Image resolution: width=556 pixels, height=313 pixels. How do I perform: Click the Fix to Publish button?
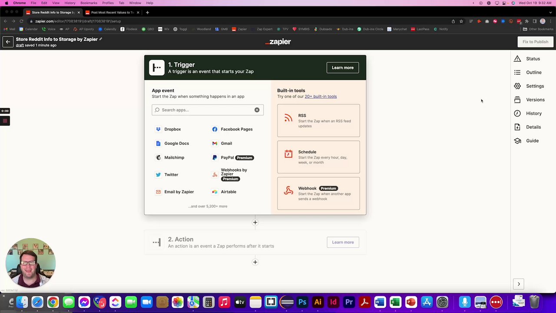(535, 42)
